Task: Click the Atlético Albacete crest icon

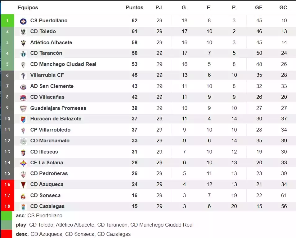Action: [23, 43]
